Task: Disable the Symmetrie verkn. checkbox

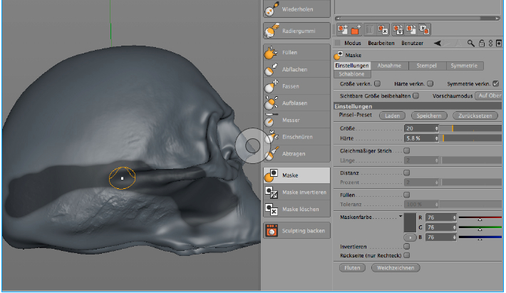Action: pyautogui.click(x=496, y=83)
